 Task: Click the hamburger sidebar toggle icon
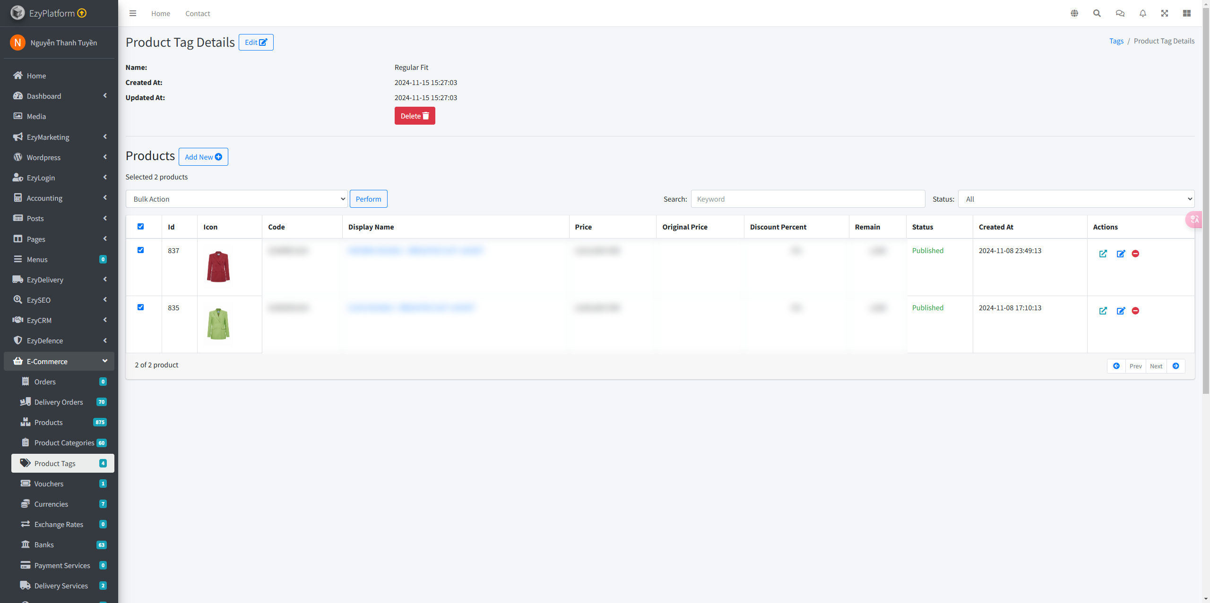(x=133, y=13)
